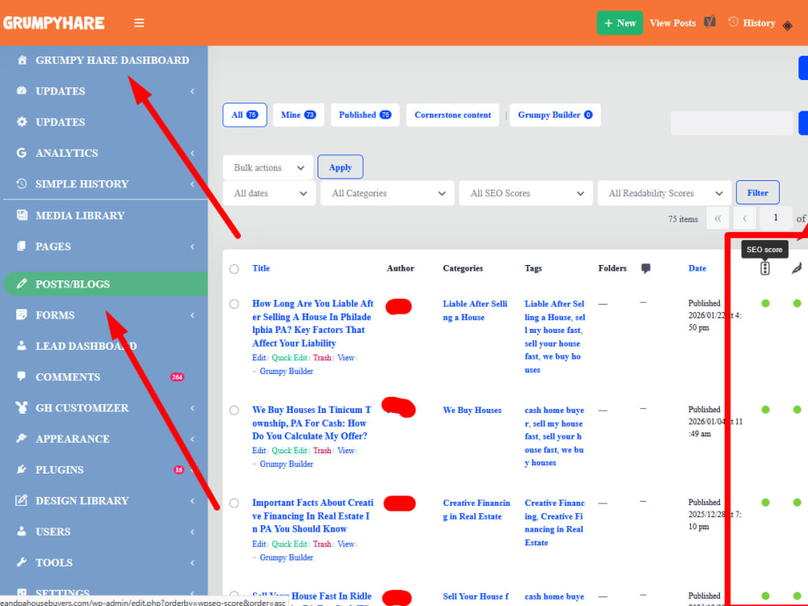Select the 'We Buy Houses In Tinicum' checkbox

(234, 410)
